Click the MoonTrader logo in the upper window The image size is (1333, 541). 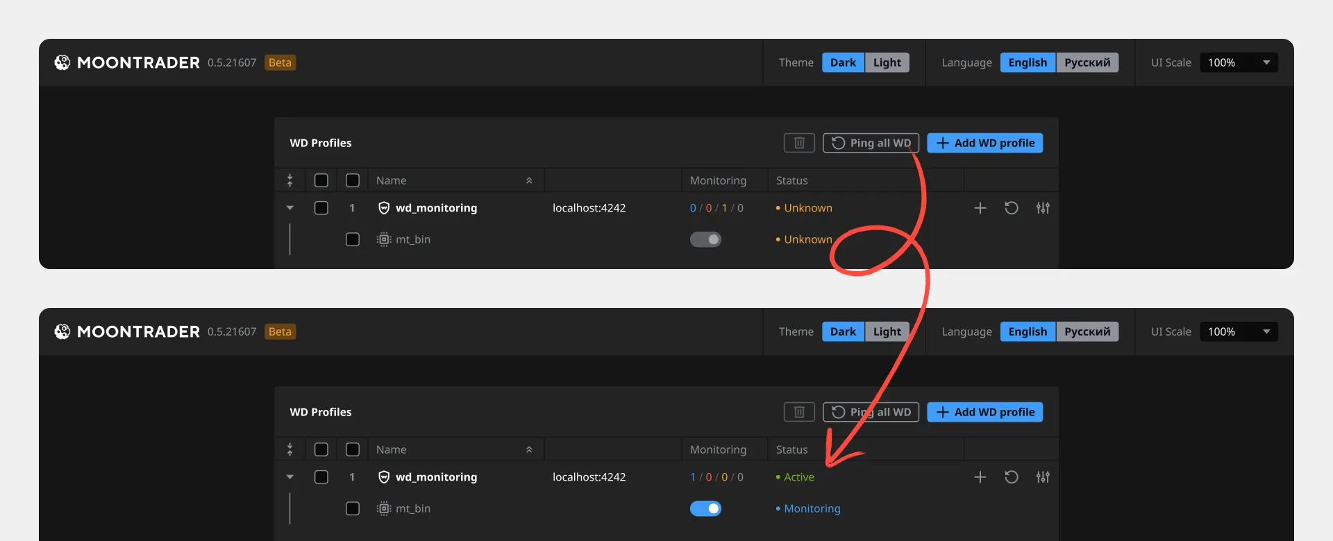click(62, 62)
